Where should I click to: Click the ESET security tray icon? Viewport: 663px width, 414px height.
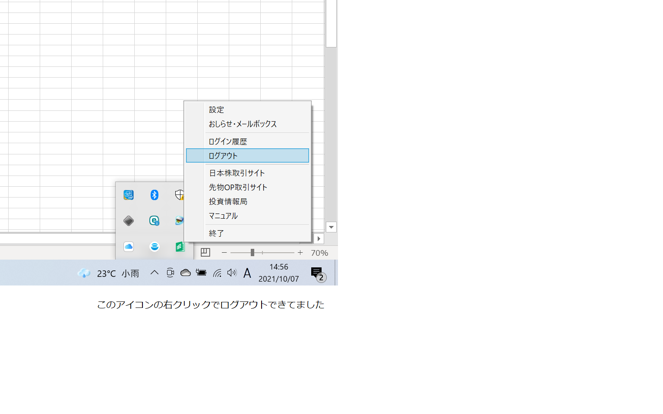coord(154,221)
